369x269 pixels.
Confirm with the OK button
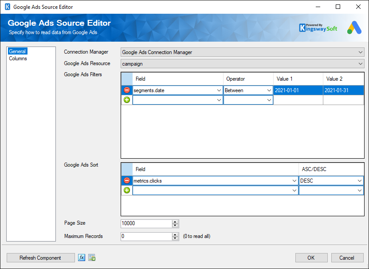click(311, 258)
